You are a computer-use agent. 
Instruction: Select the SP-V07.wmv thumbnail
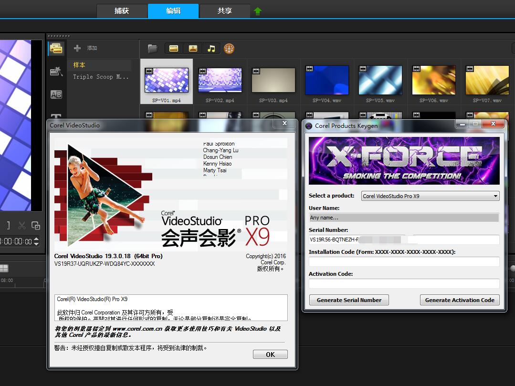coord(487,81)
